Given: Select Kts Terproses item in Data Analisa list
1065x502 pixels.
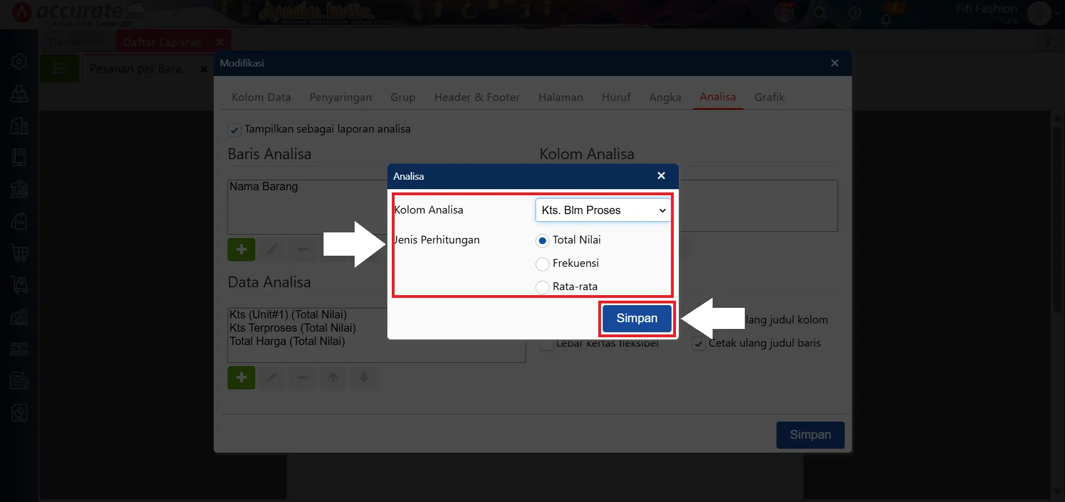Looking at the screenshot, I should (292, 328).
